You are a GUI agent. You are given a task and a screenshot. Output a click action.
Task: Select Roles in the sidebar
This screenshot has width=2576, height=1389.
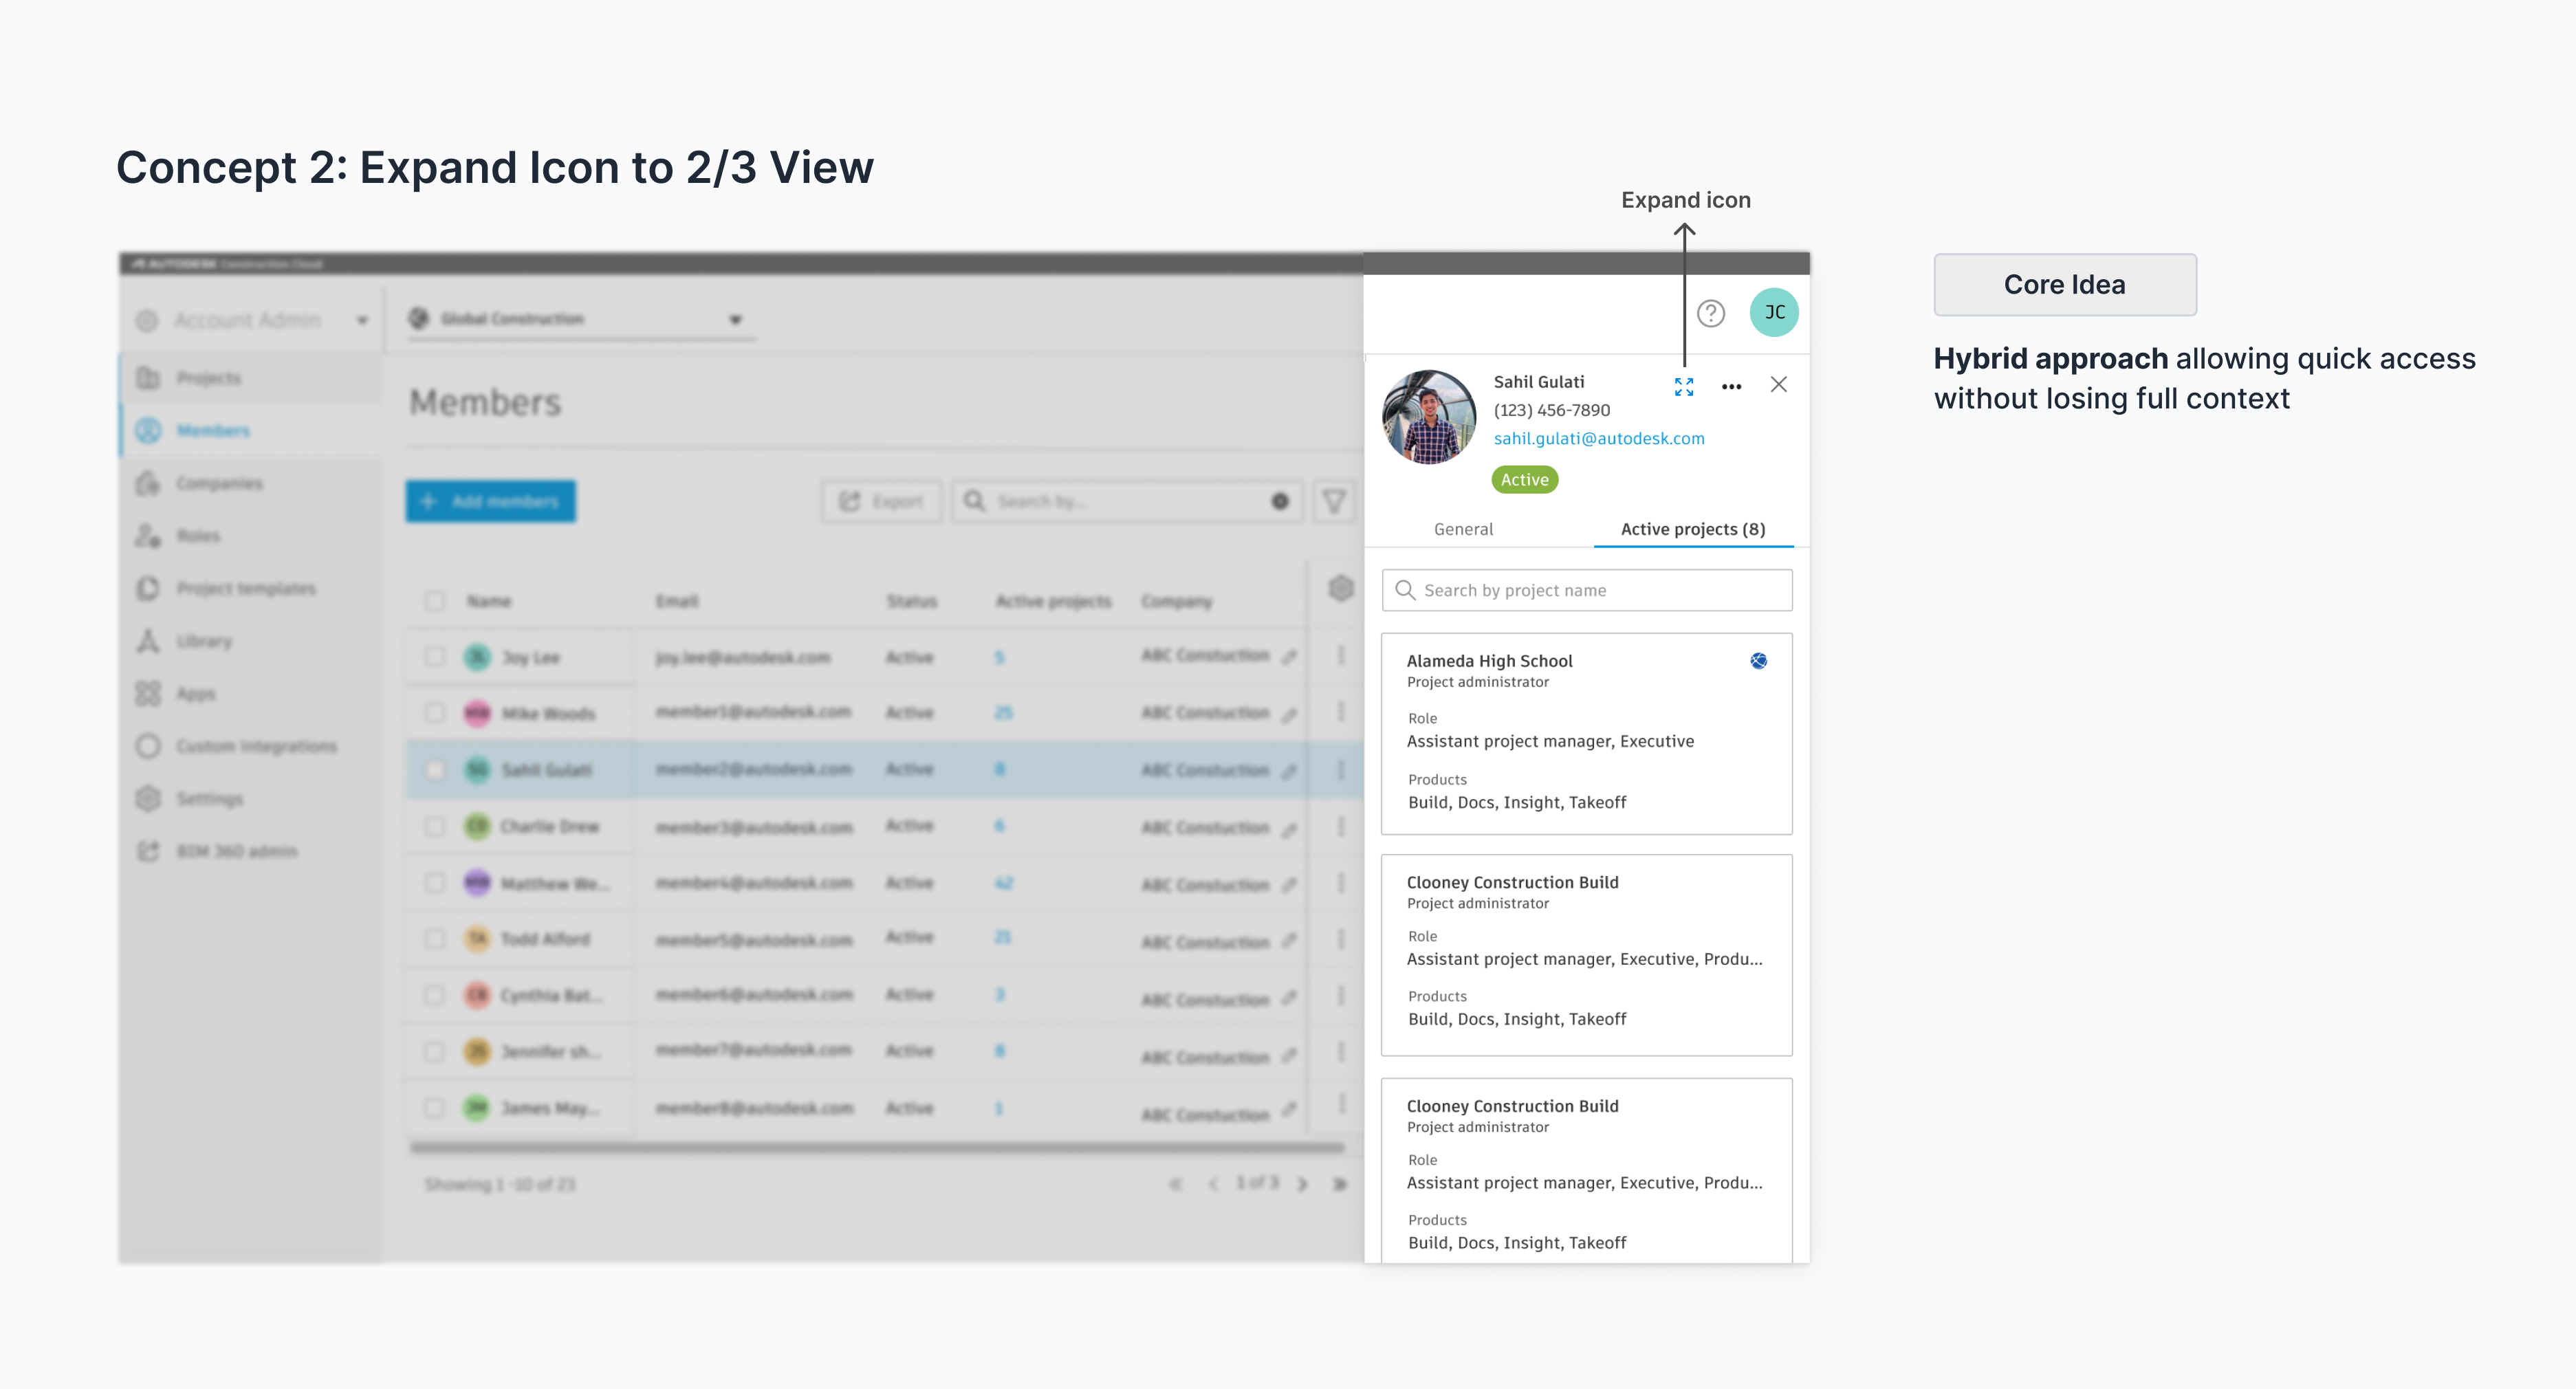pos(251,536)
